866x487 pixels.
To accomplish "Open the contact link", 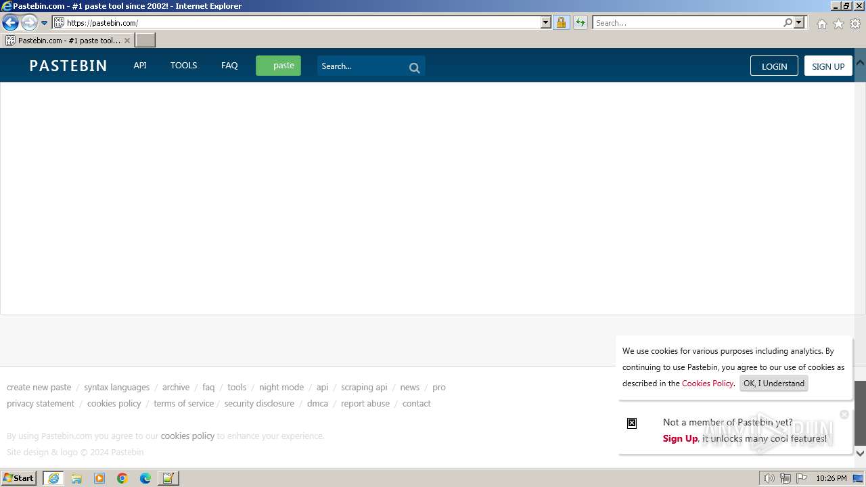I will click(x=416, y=404).
